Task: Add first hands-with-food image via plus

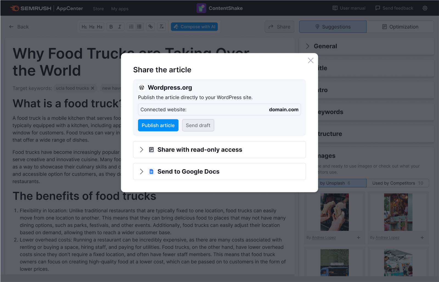Action: coord(358,238)
